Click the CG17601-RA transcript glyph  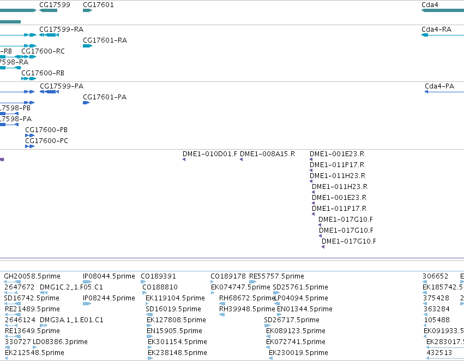coord(88,46)
